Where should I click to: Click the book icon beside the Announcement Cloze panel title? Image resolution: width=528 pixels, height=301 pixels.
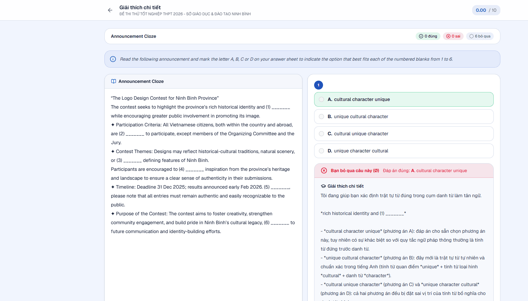[x=114, y=81]
